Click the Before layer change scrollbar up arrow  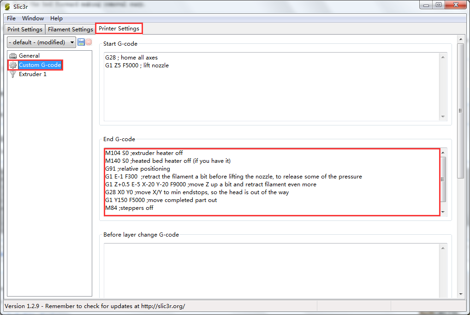(443, 248)
